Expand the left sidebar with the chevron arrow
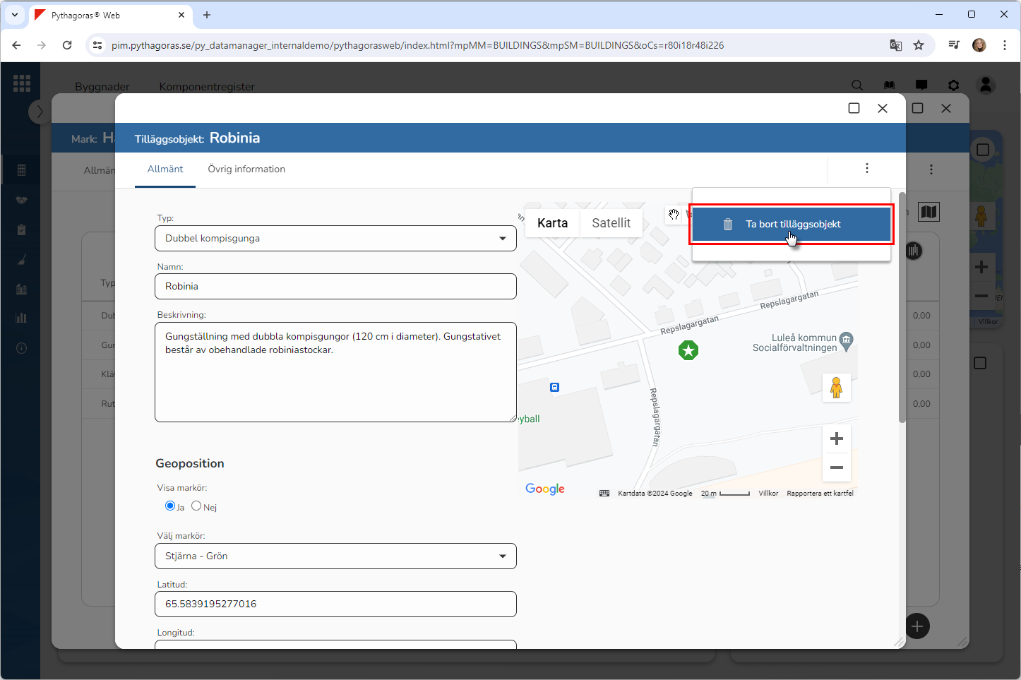1021x680 pixels. click(x=40, y=112)
